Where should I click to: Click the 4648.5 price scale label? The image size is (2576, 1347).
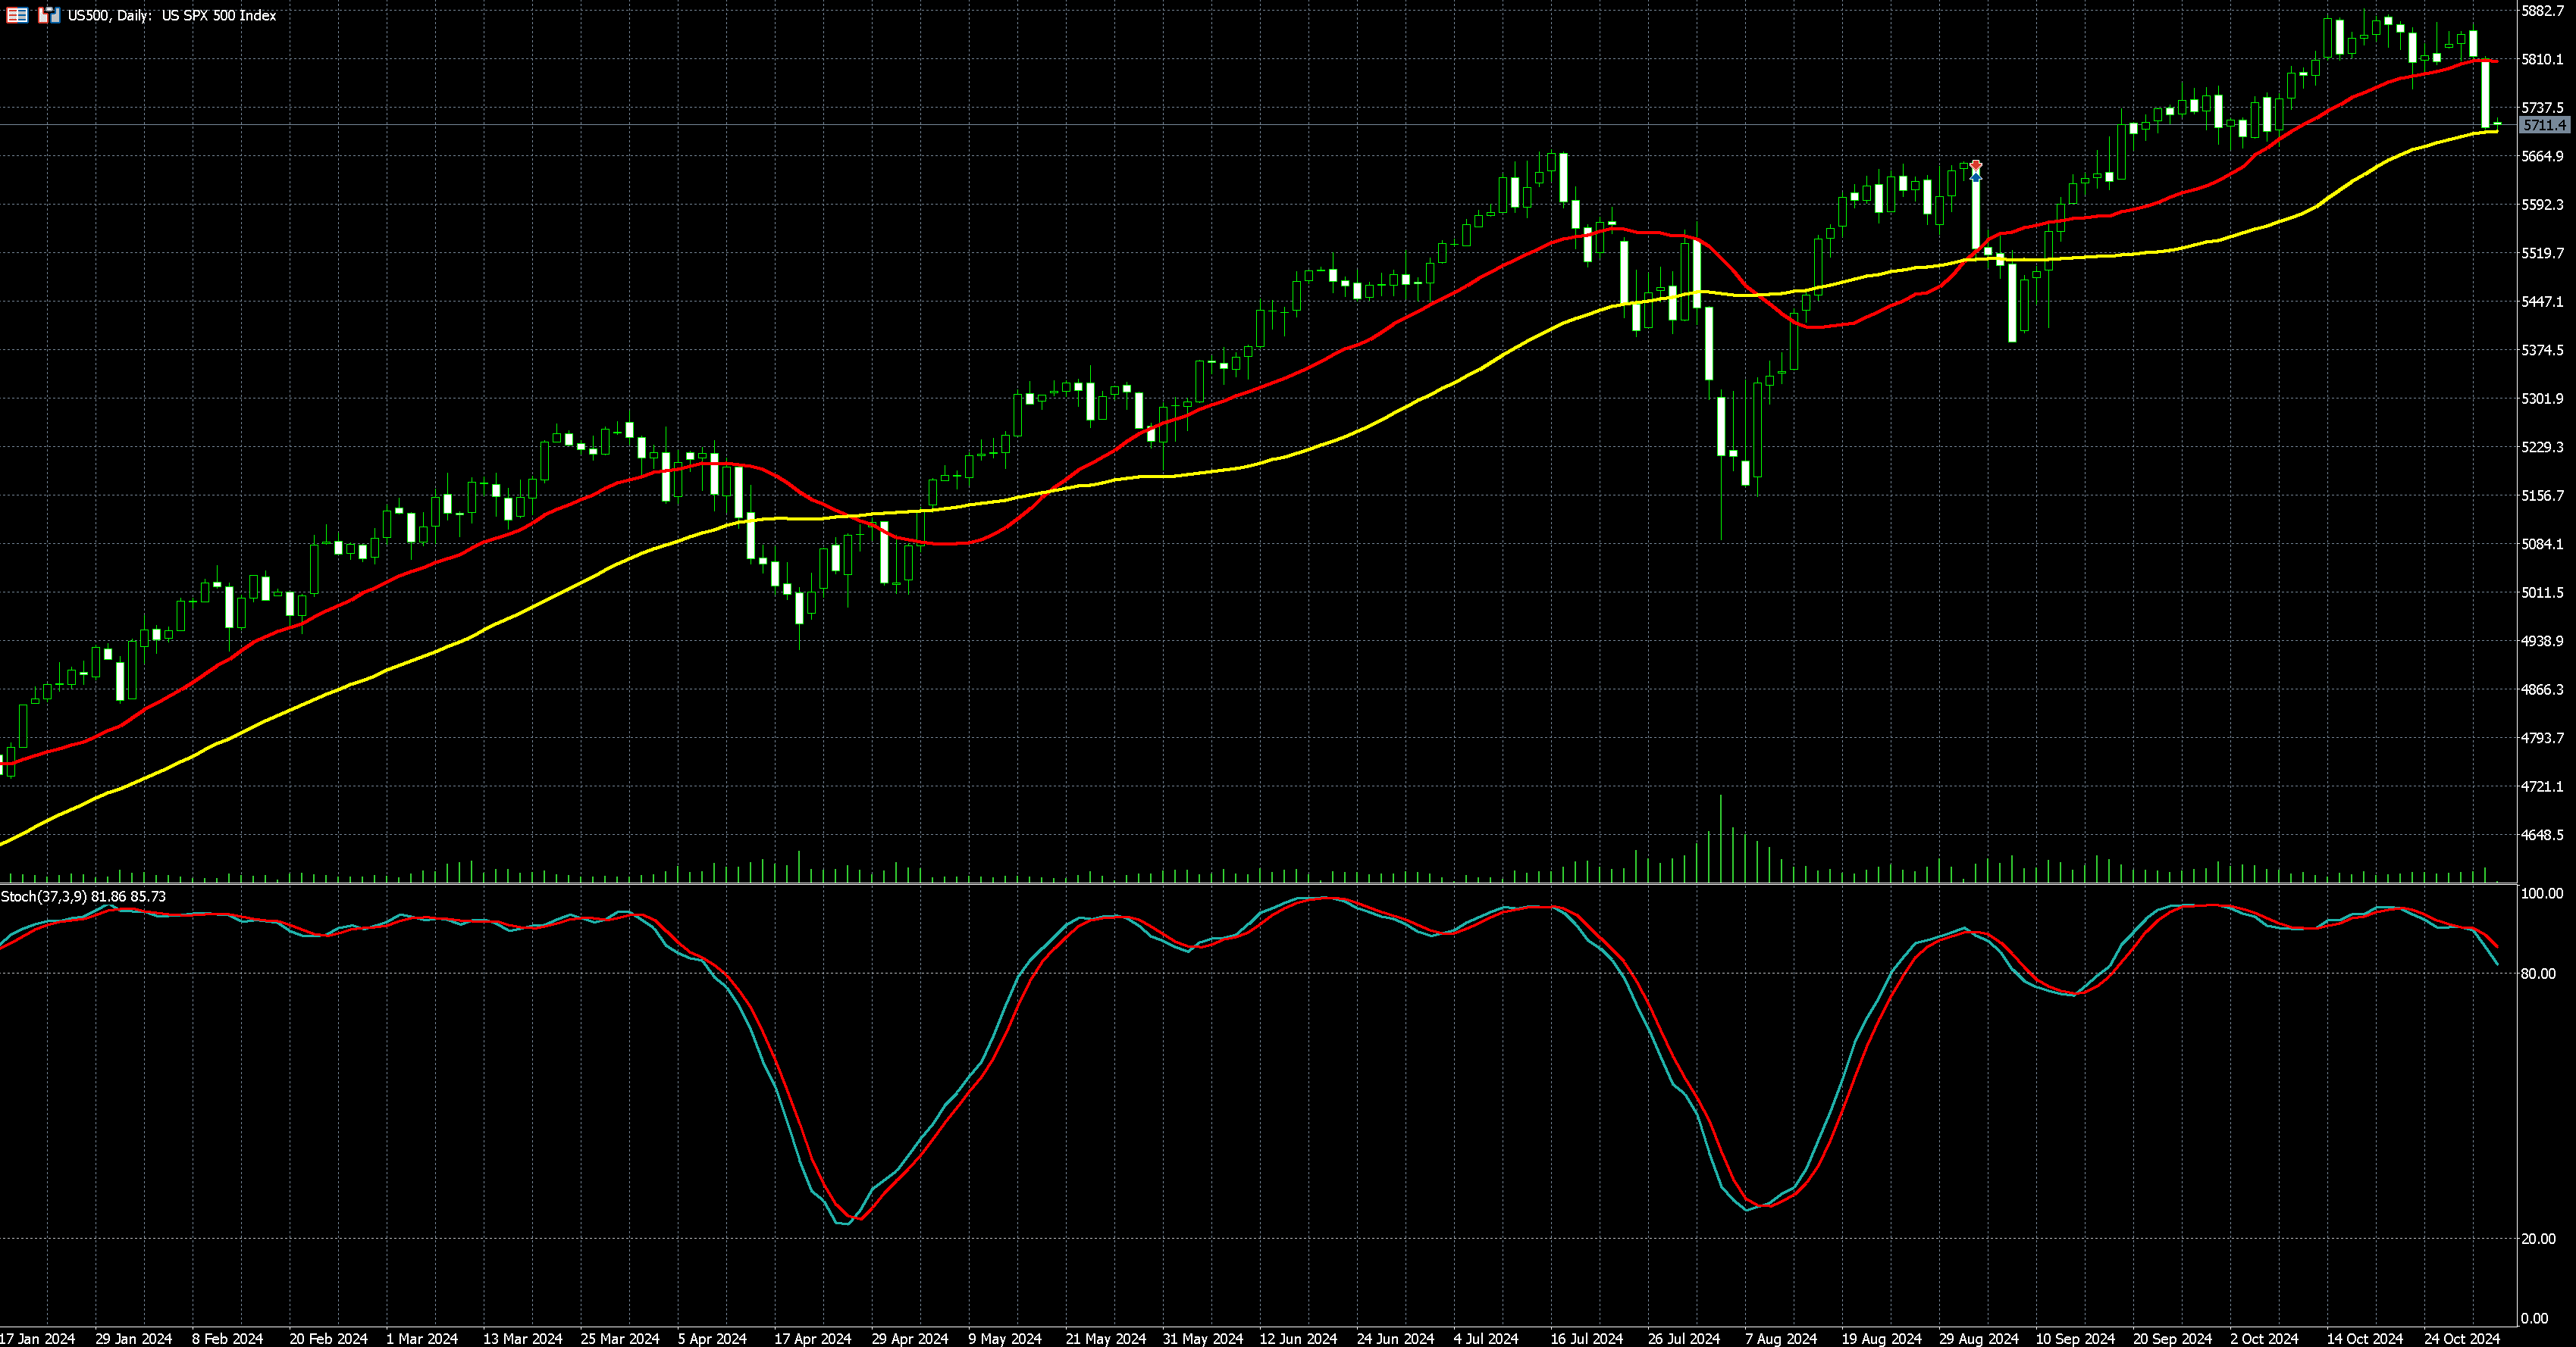tap(2542, 834)
